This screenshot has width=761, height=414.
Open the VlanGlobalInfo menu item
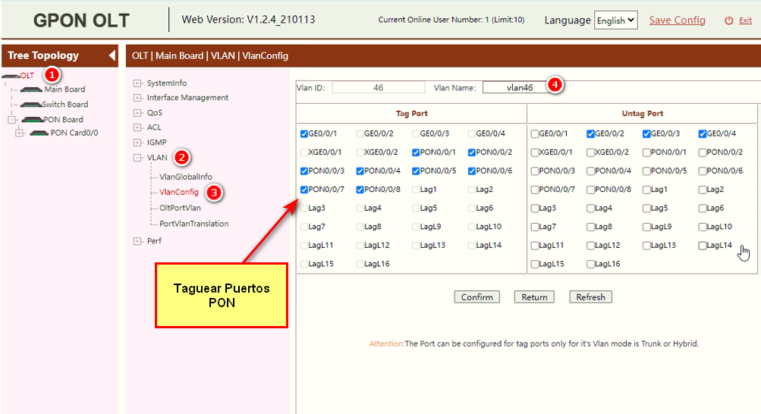tap(185, 177)
